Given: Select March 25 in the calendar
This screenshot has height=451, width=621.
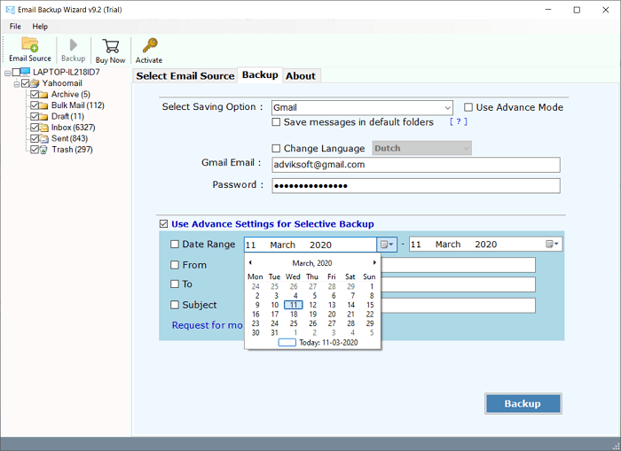Looking at the screenshot, I should [294, 323].
